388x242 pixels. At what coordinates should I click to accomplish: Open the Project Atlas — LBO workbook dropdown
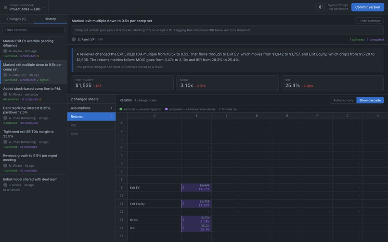pyautogui.click(x=25, y=7)
